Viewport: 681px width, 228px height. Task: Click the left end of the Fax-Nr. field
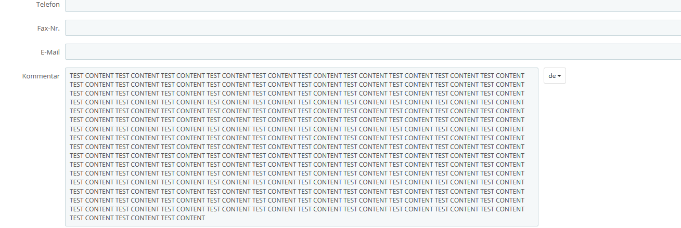tap(70, 28)
